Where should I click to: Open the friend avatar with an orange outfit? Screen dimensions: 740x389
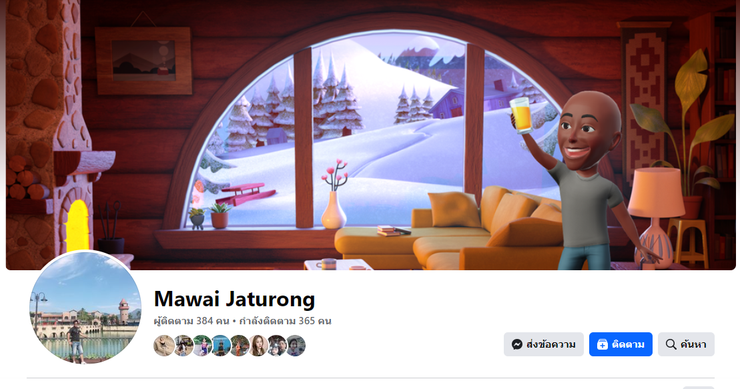pos(240,346)
